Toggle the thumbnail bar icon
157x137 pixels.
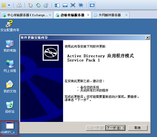coord(65,5)
